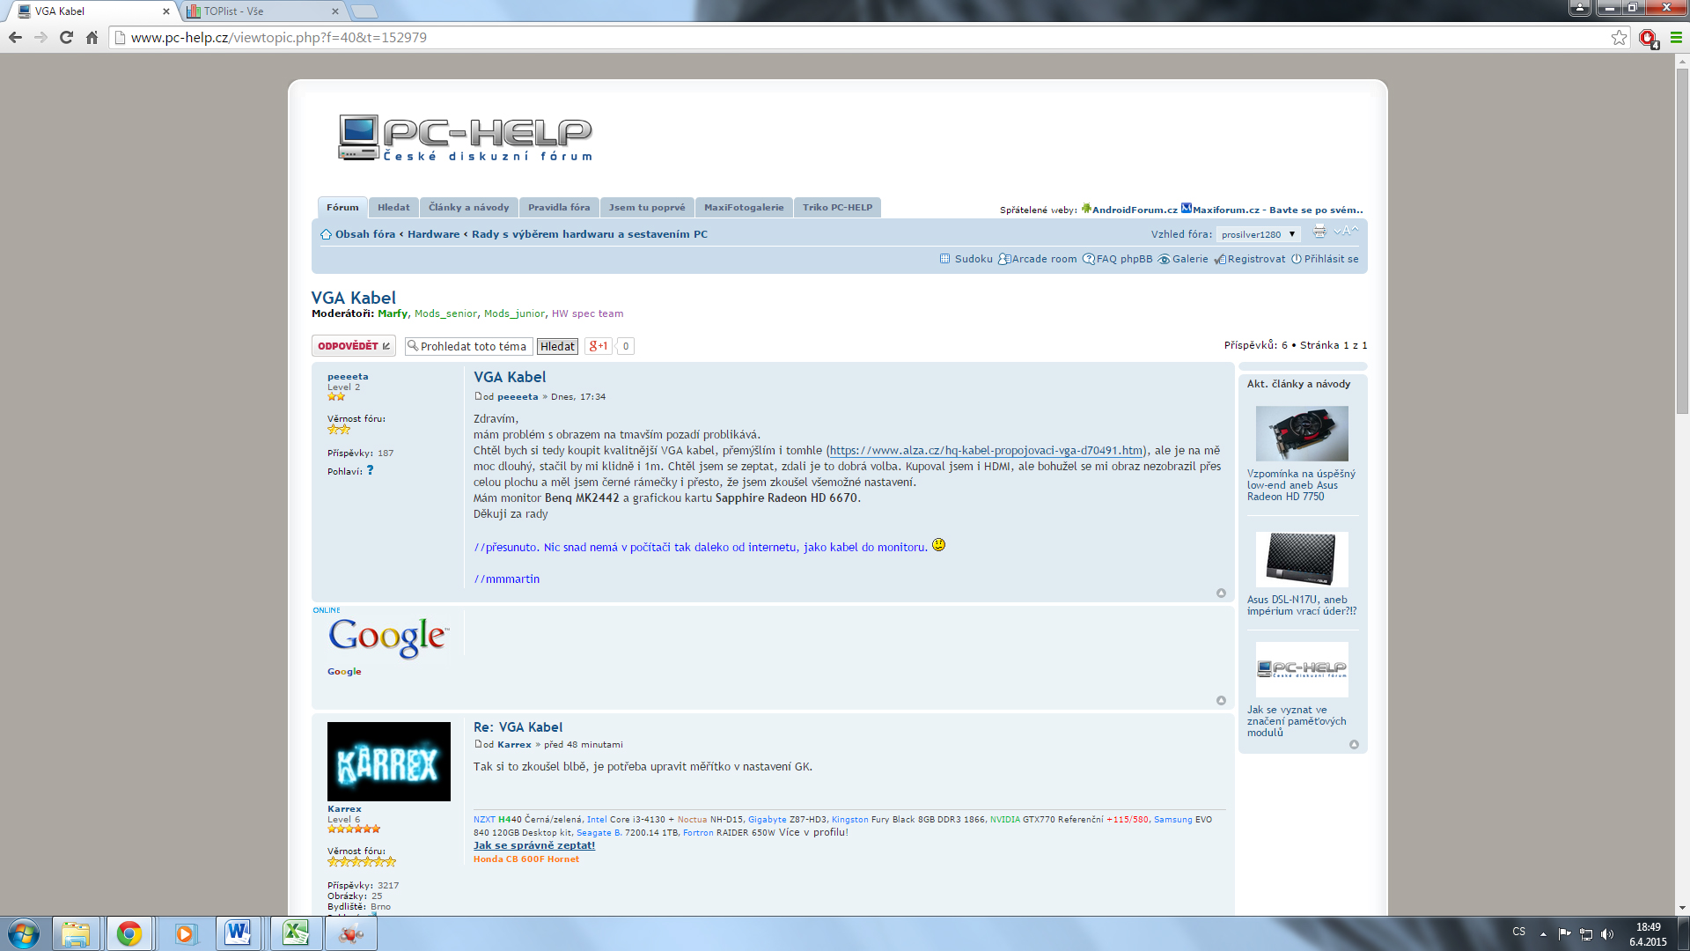Click the question mark next to Pohlaví

coord(370,470)
